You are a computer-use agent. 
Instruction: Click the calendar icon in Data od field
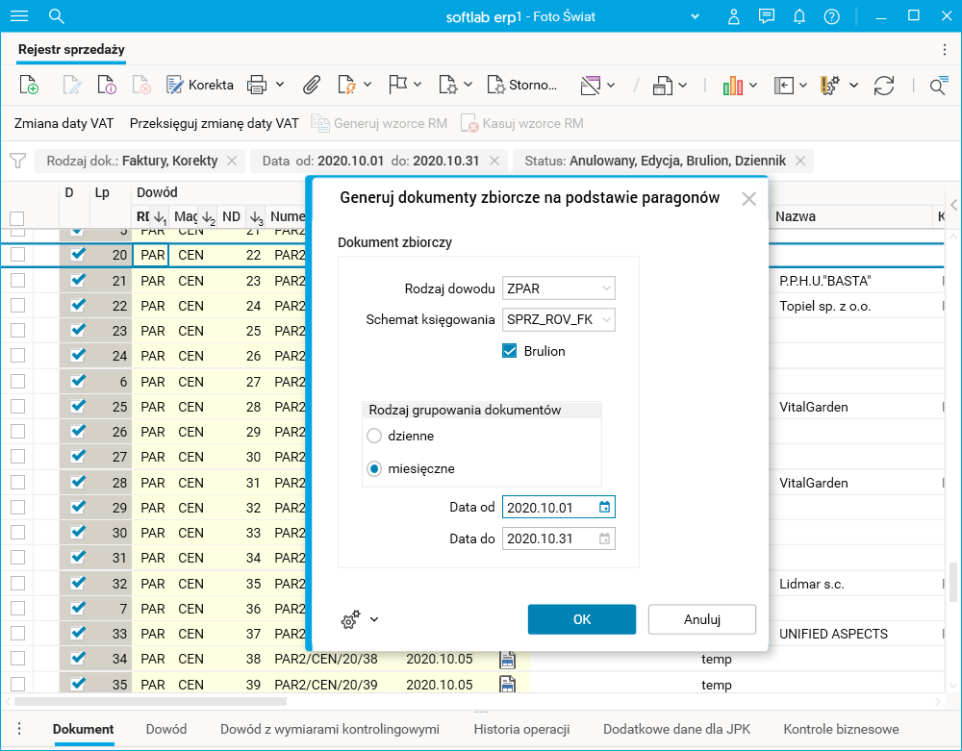click(604, 507)
